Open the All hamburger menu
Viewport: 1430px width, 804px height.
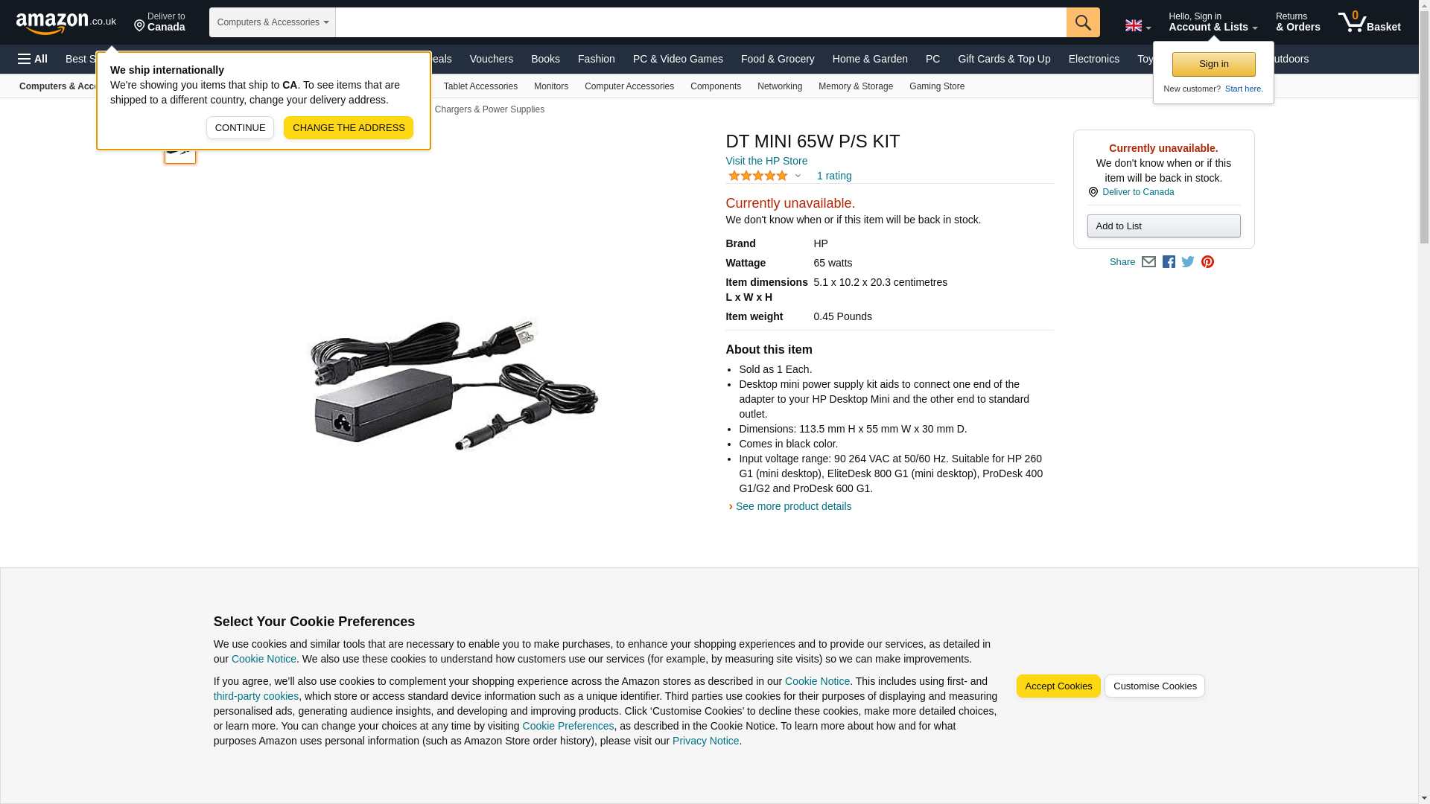point(33,59)
